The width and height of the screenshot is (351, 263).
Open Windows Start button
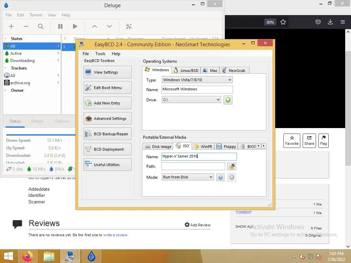point(9,256)
